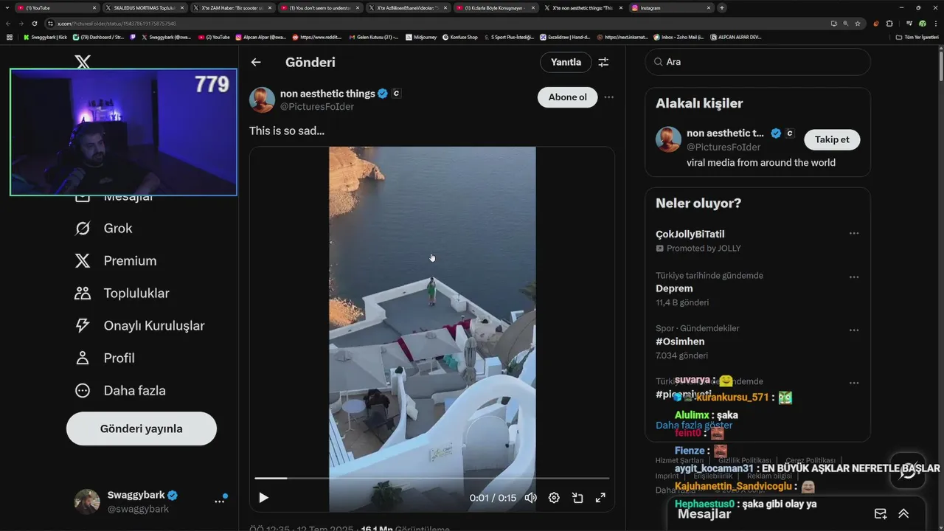
Task: Open Swaggybark | Kick bookmark
Action: [46, 37]
